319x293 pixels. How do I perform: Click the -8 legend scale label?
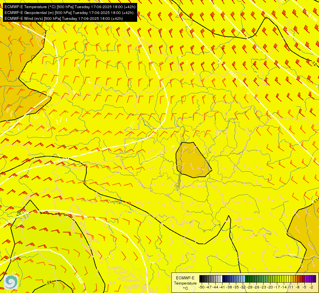297,287
